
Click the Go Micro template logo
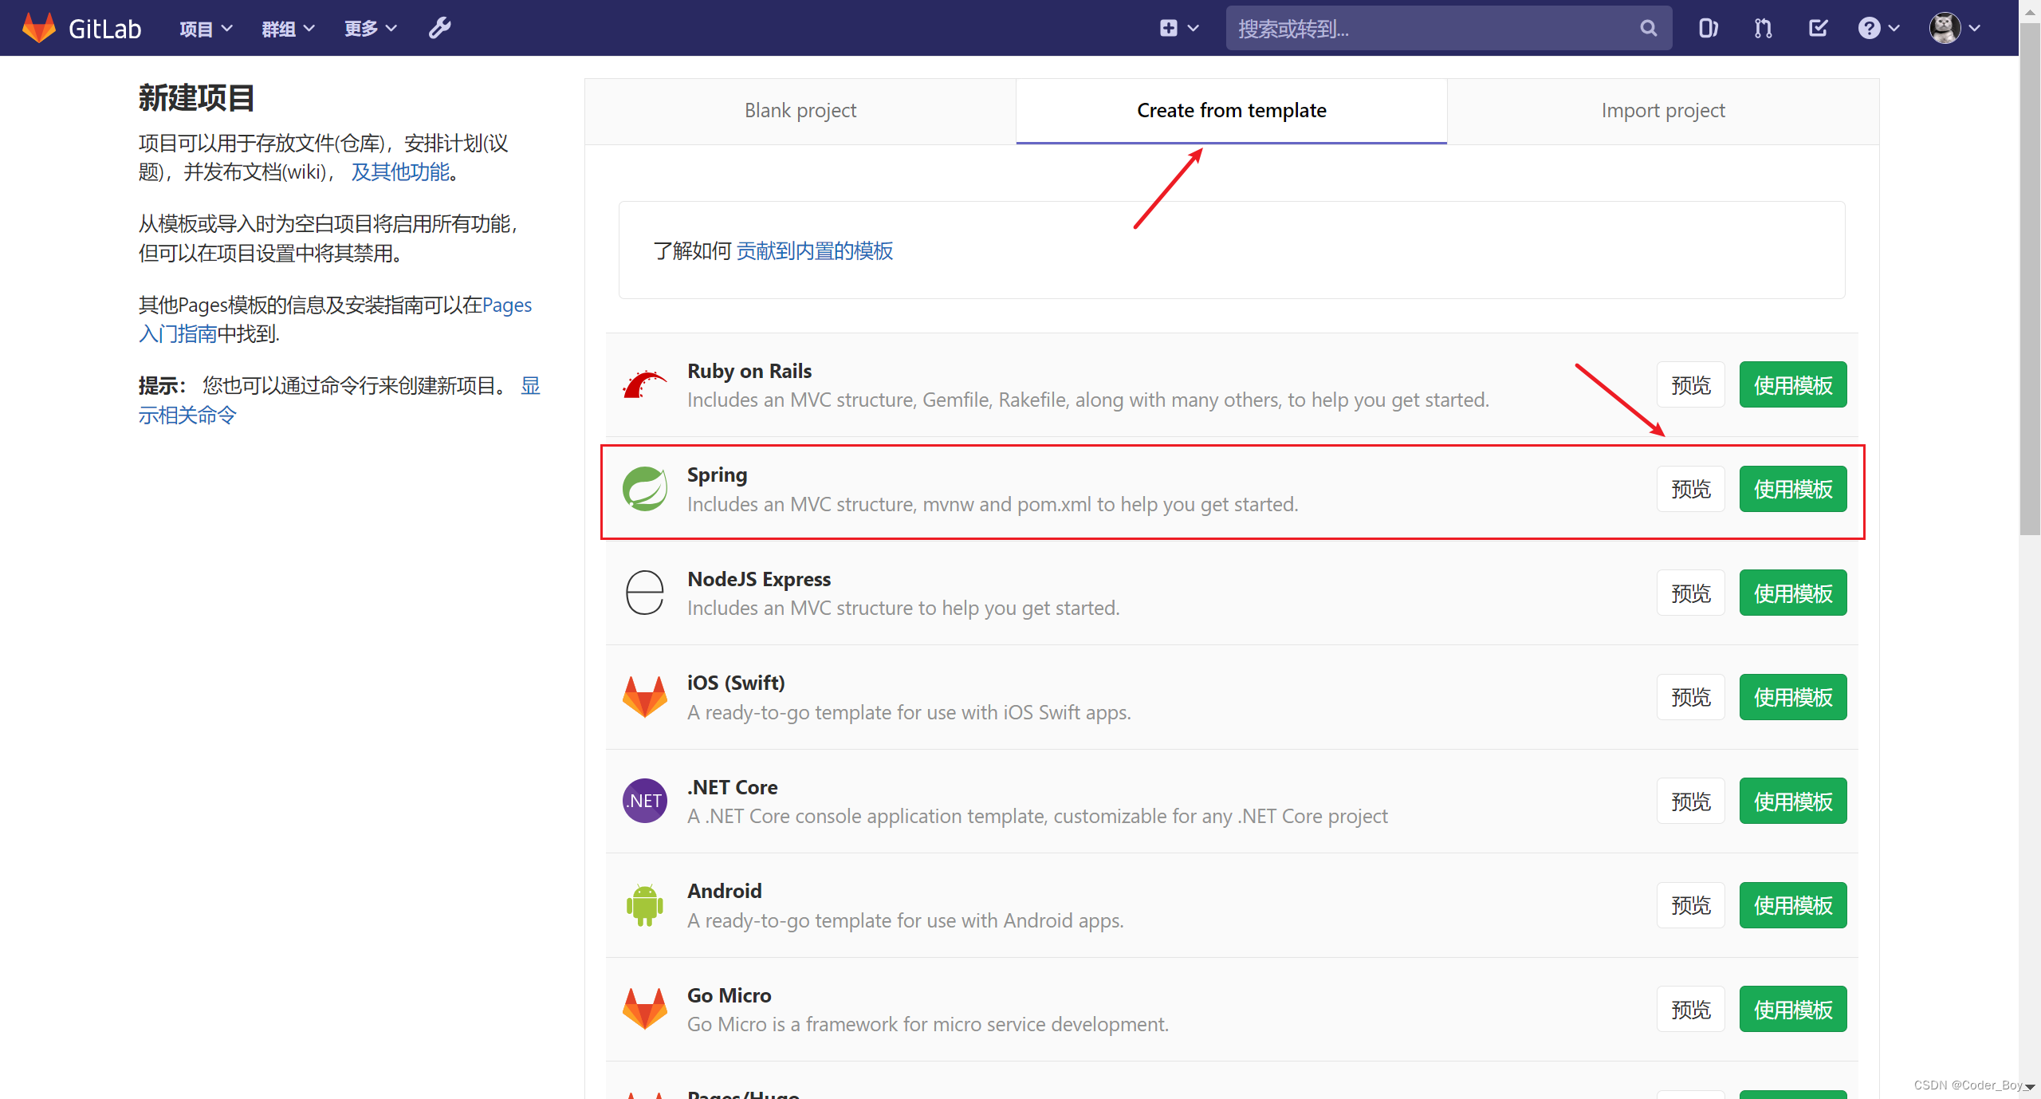click(644, 1009)
